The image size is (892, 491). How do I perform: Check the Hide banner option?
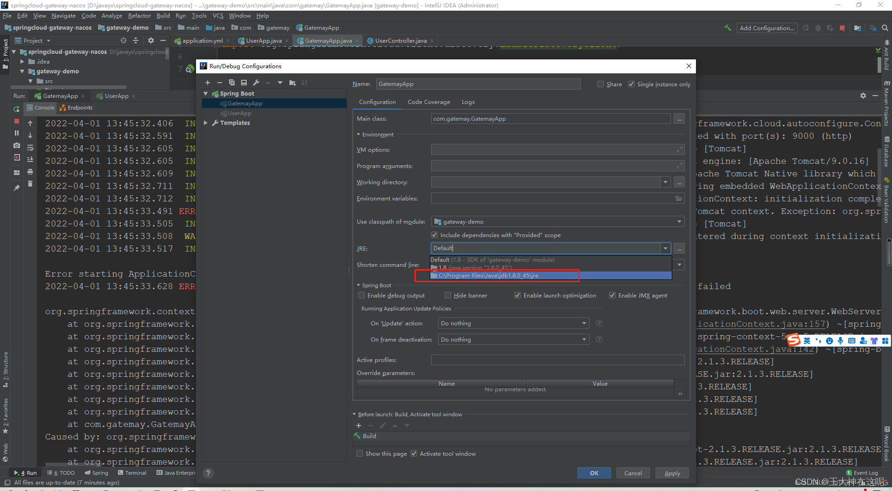click(x=448, y=296)
